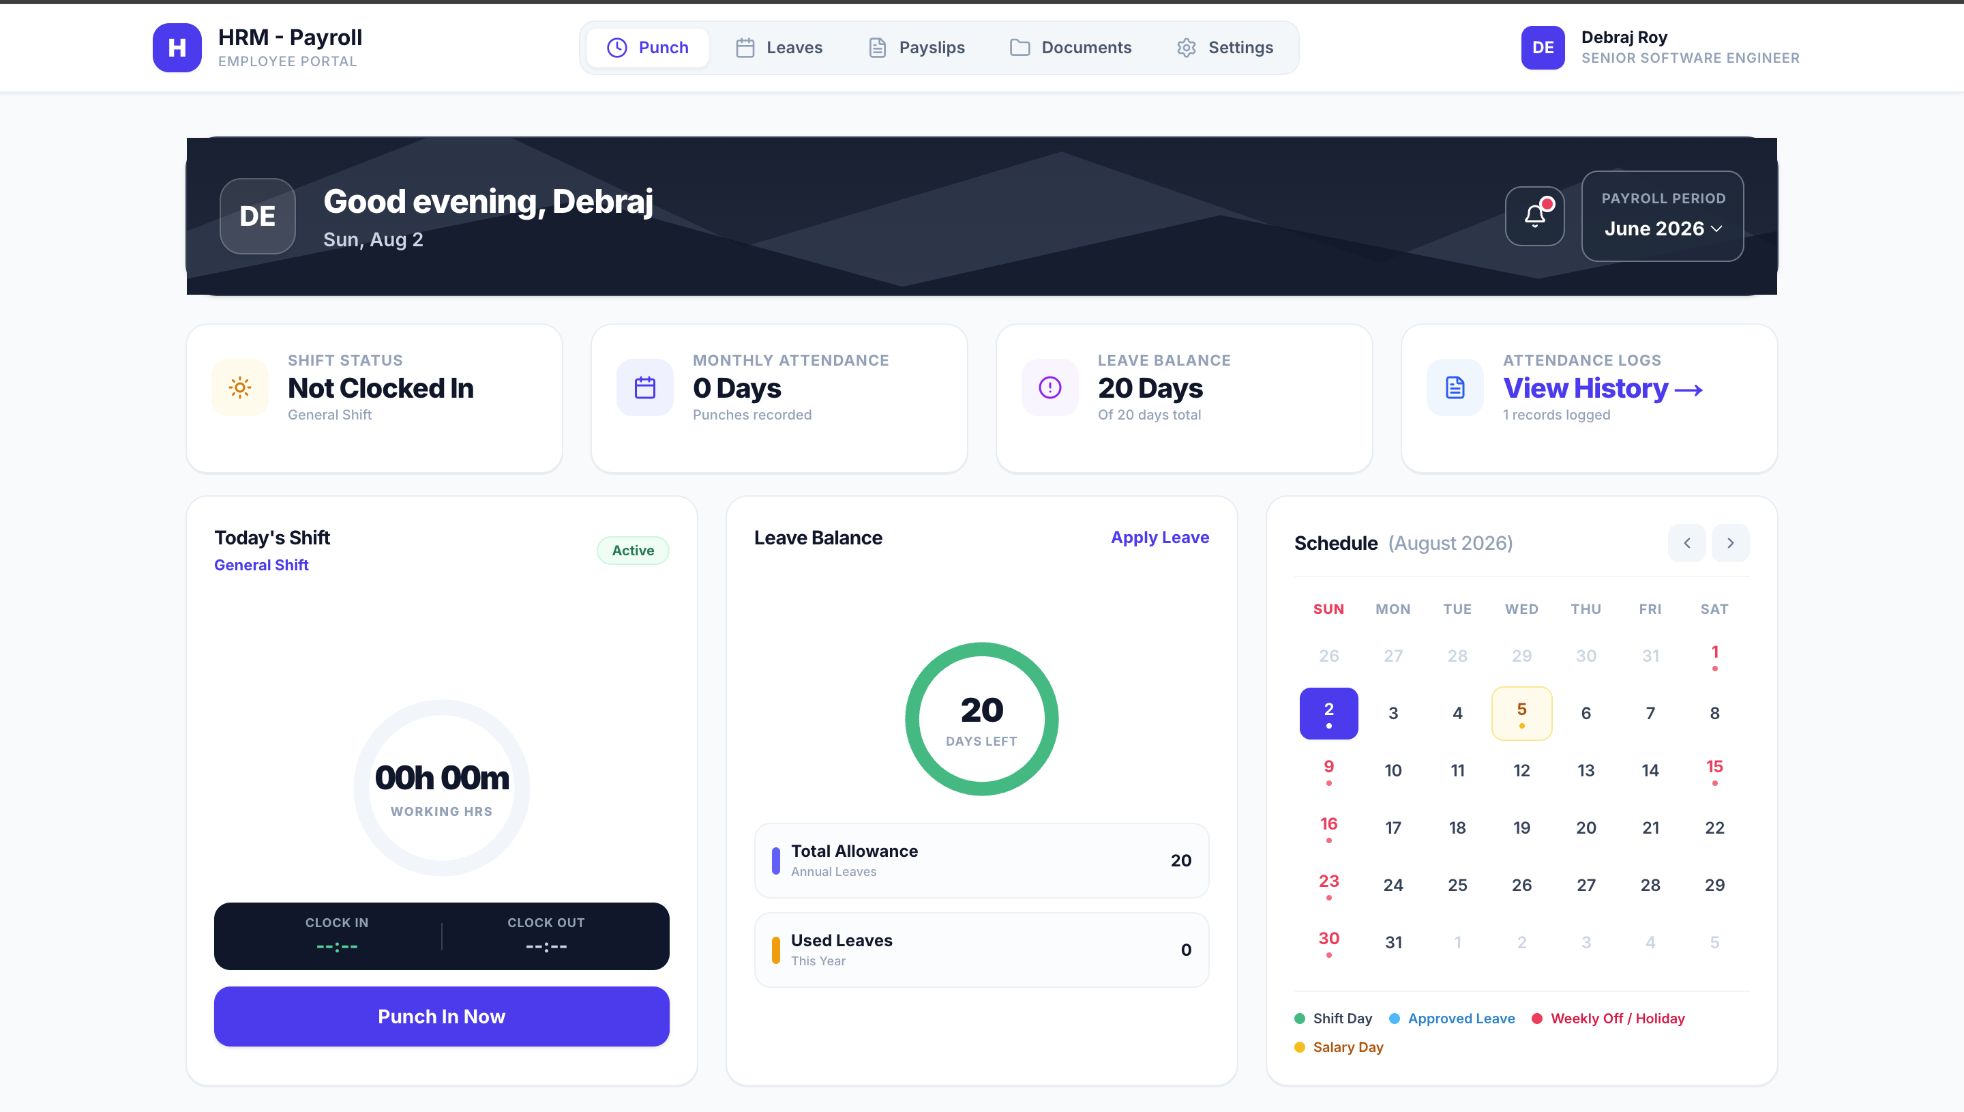
Task: Click the sun icon in Shift Status card
Action: click(x=239, y=387)
